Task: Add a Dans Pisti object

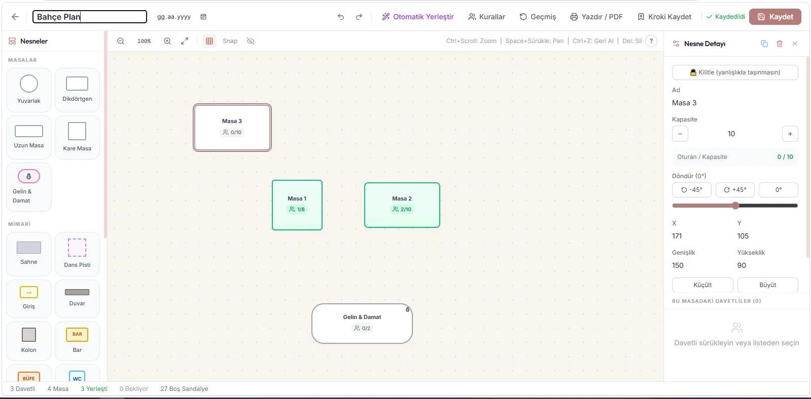Action: click(x=77, y=254)
